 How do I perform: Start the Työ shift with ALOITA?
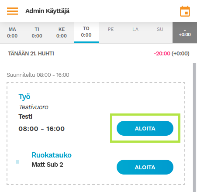point(145,128)
